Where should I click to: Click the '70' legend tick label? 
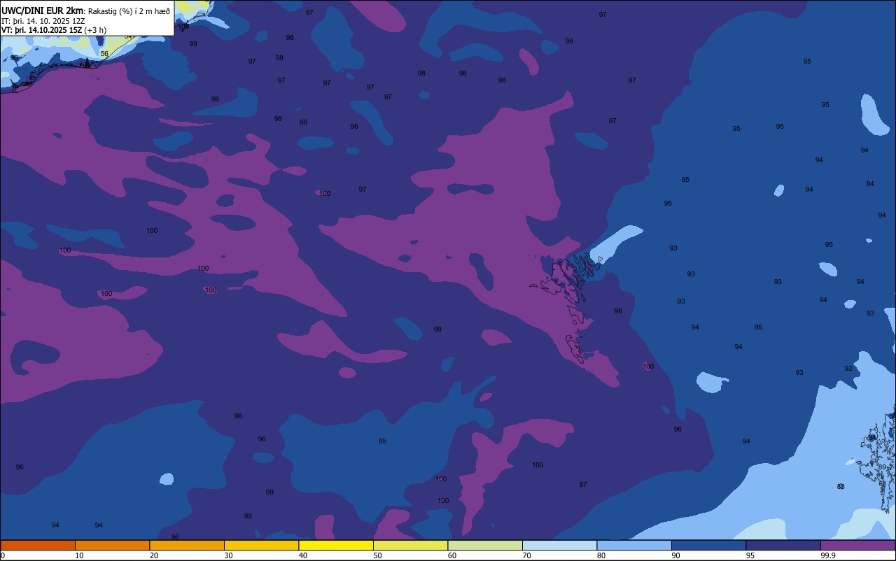pyautogui.click(x=526, y=555)
